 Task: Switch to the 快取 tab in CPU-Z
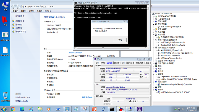point(103,63)
